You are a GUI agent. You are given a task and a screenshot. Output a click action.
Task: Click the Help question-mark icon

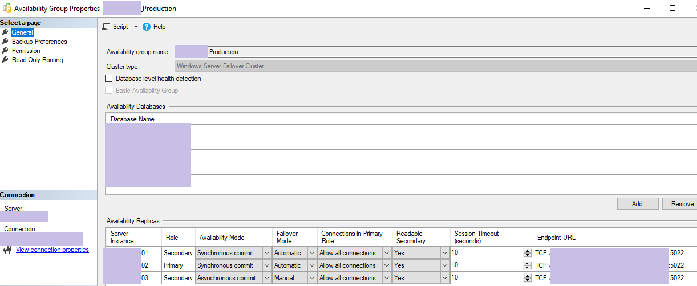147,27
